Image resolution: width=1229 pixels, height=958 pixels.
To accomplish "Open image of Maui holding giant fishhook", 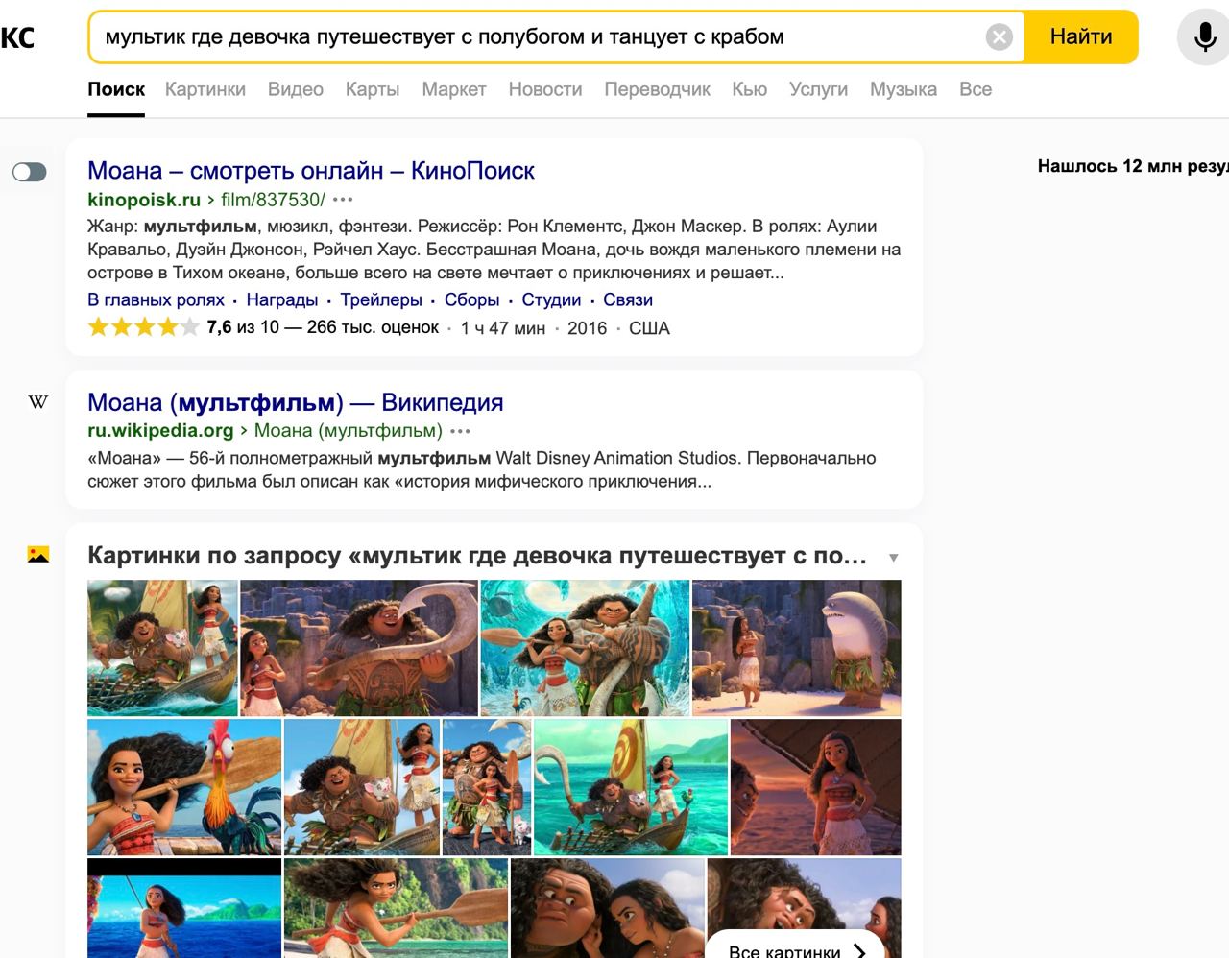I will point(359,648).
